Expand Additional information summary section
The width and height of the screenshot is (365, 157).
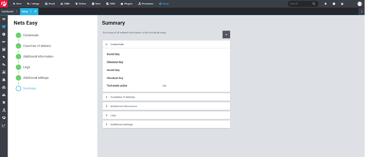[x=166, y=106]
